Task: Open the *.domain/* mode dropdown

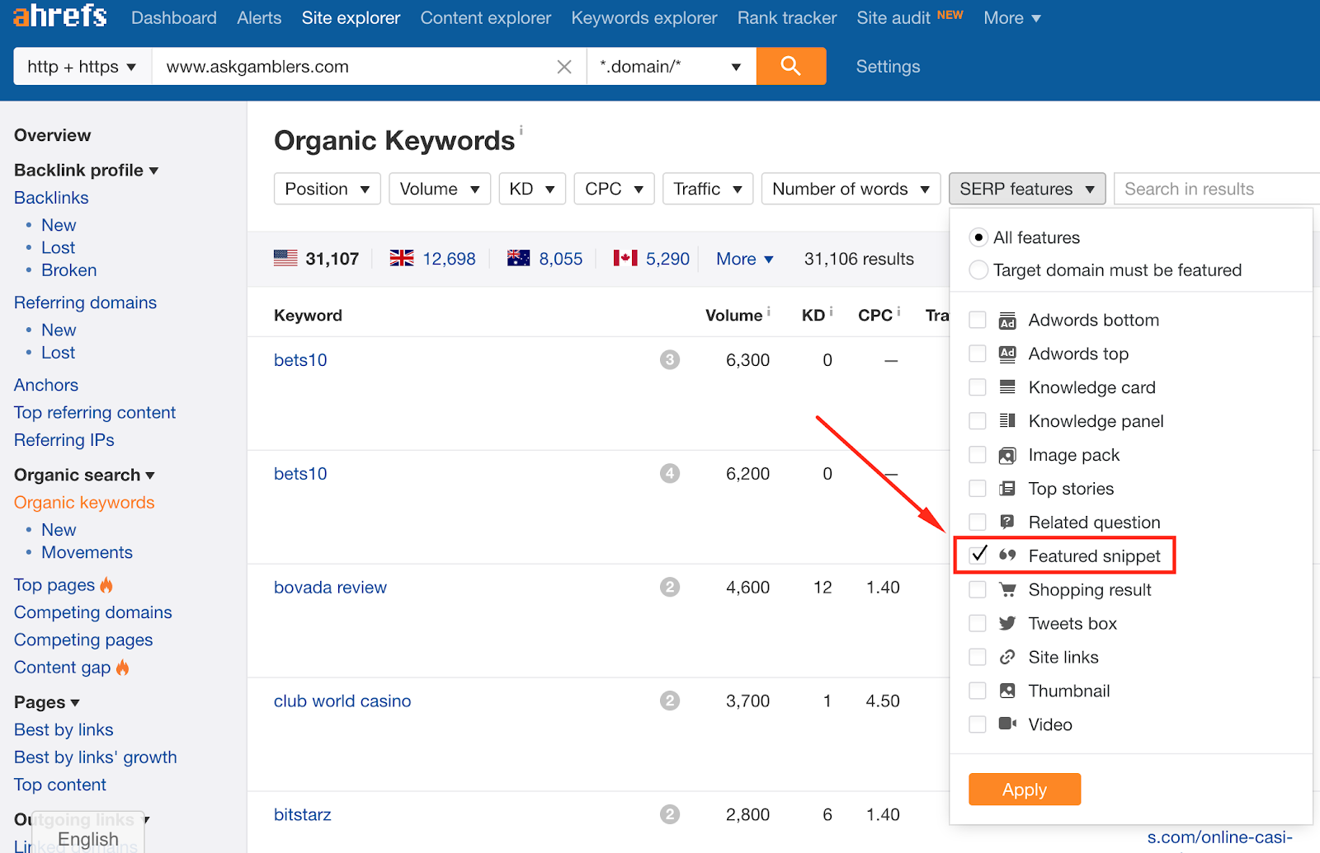Action: pos(671,66)
